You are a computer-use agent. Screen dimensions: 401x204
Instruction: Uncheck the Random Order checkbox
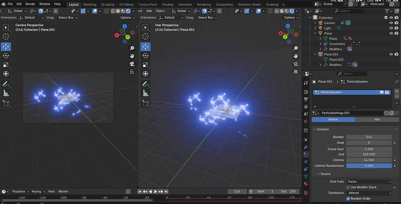[x=348, y=199]
